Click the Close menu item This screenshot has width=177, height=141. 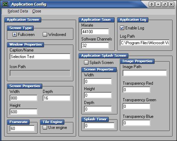37,11
